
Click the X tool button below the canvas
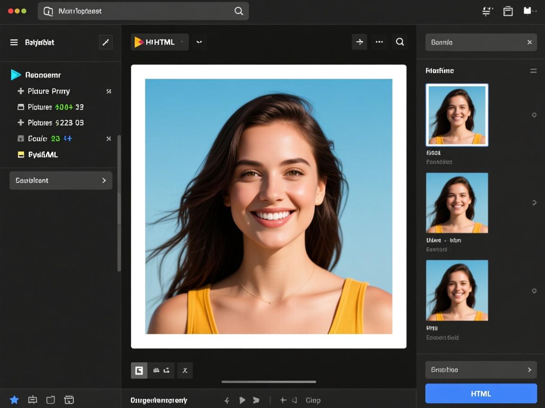point(185,371)
